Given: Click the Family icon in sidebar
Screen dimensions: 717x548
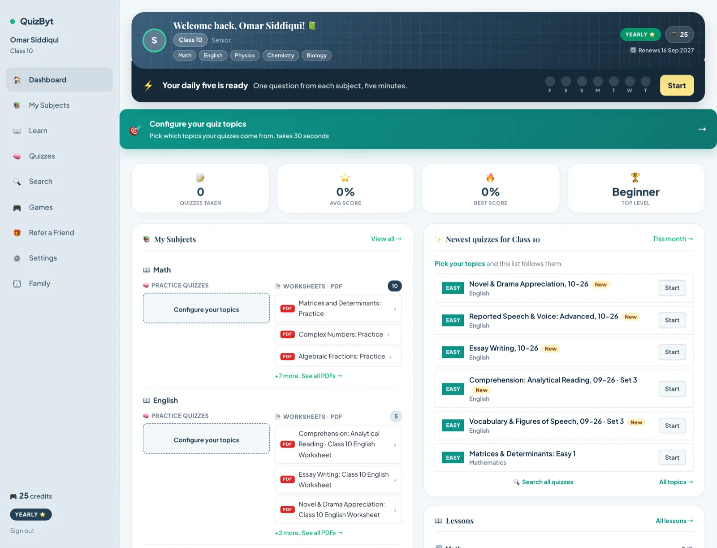Looking at the screenshot, I should (17, 283).
